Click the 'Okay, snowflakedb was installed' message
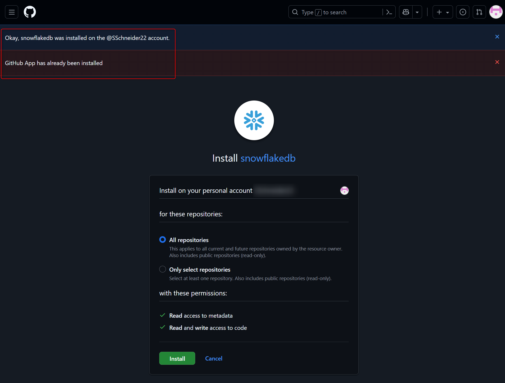Screen dimensions: 505x383 point(87,38)
